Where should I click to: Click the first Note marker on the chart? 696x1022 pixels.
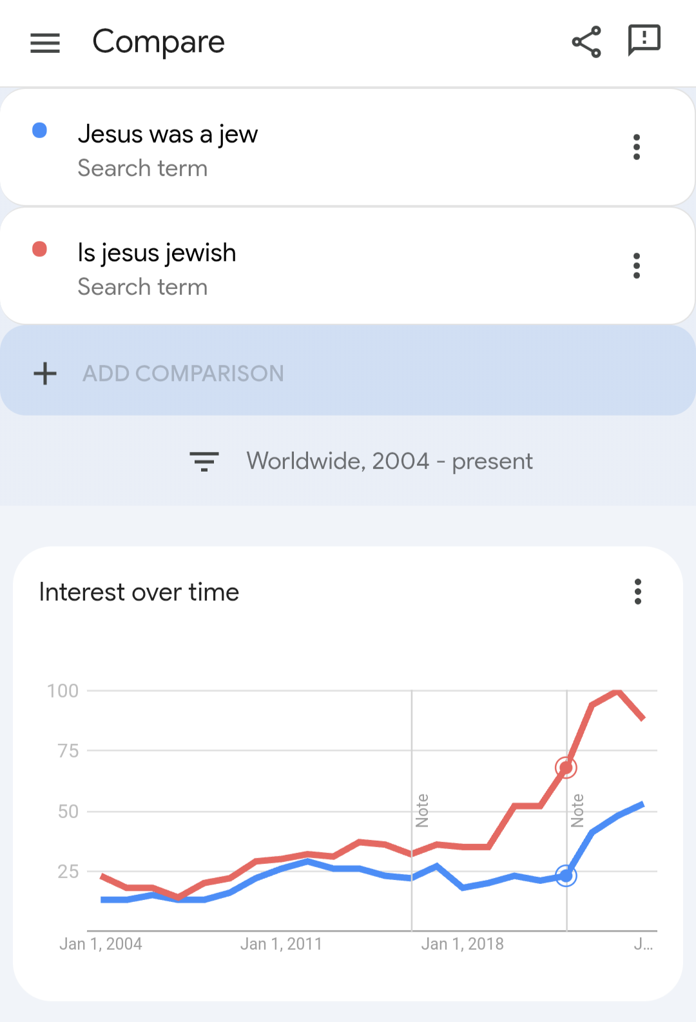tap(422, 810)
